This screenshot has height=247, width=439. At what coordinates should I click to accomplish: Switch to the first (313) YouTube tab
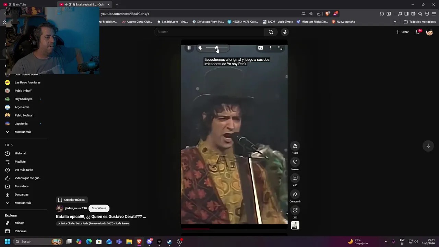coord(27,4)
